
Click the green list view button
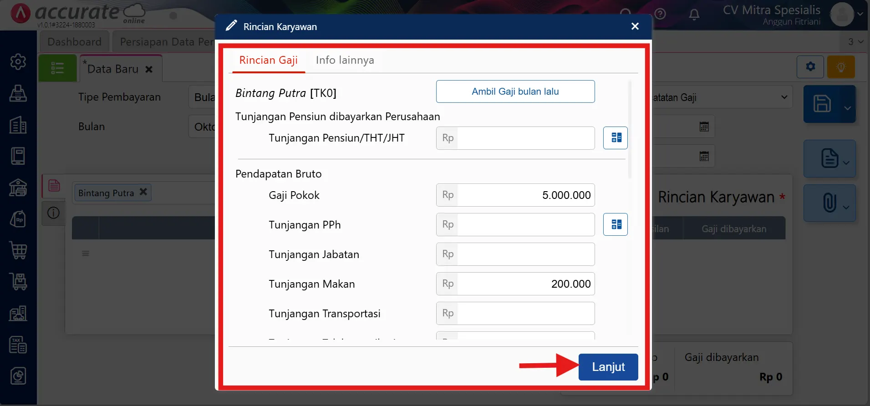tap(57, 68)
